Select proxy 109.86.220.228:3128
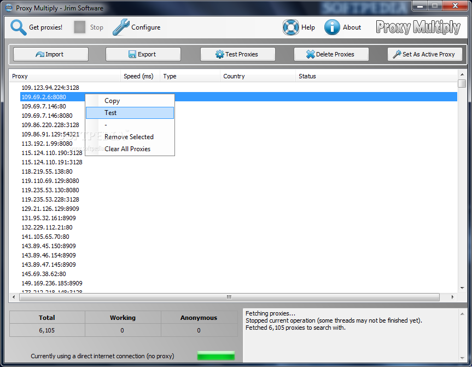The width and height of the screenshot is (472, 367). [x=50, y=125]
